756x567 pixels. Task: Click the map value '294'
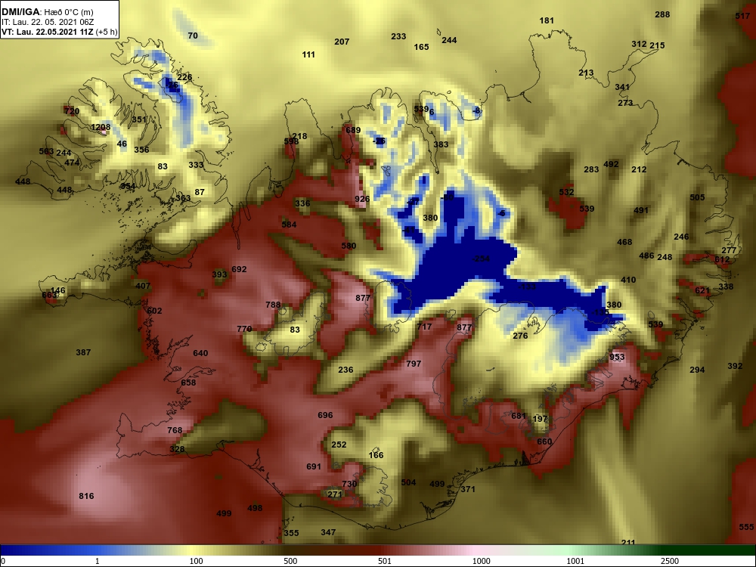point(697,370)
